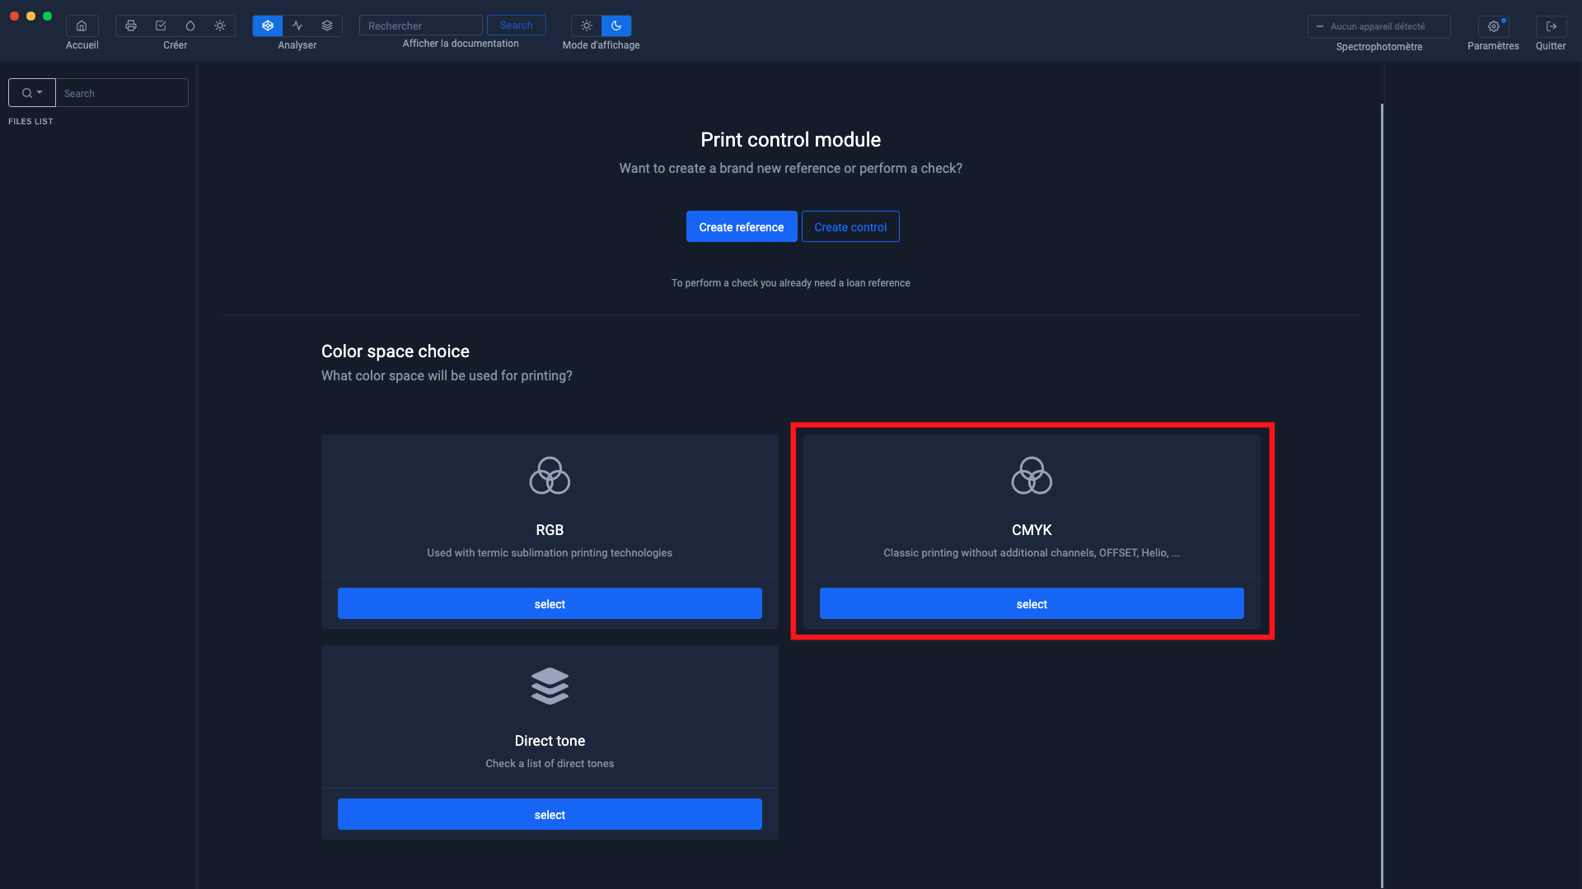1582x889 pixels.
Task: Click the printer icon in Créer group
Action: pos(131,26)
